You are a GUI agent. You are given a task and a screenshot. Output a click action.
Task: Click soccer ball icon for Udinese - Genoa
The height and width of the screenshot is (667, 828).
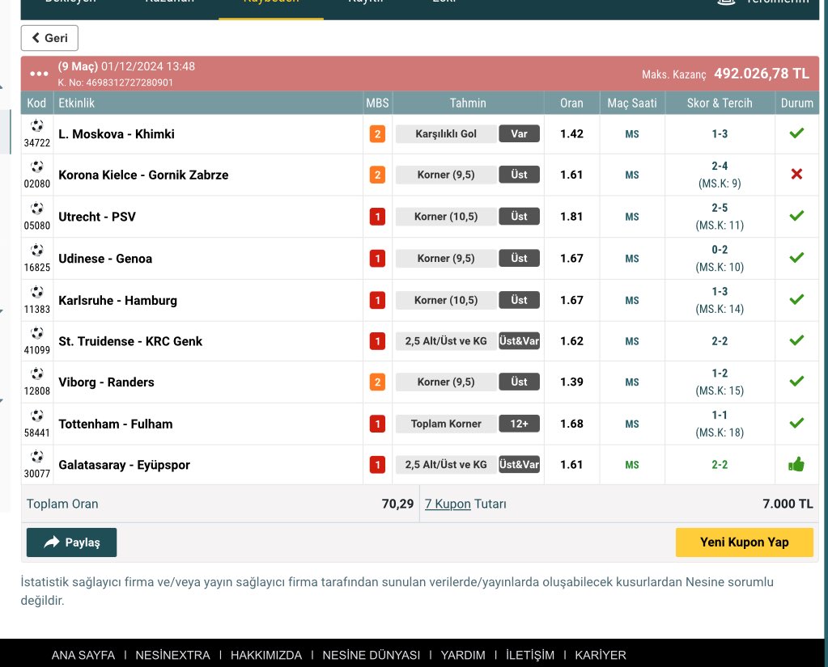[37, 250]
